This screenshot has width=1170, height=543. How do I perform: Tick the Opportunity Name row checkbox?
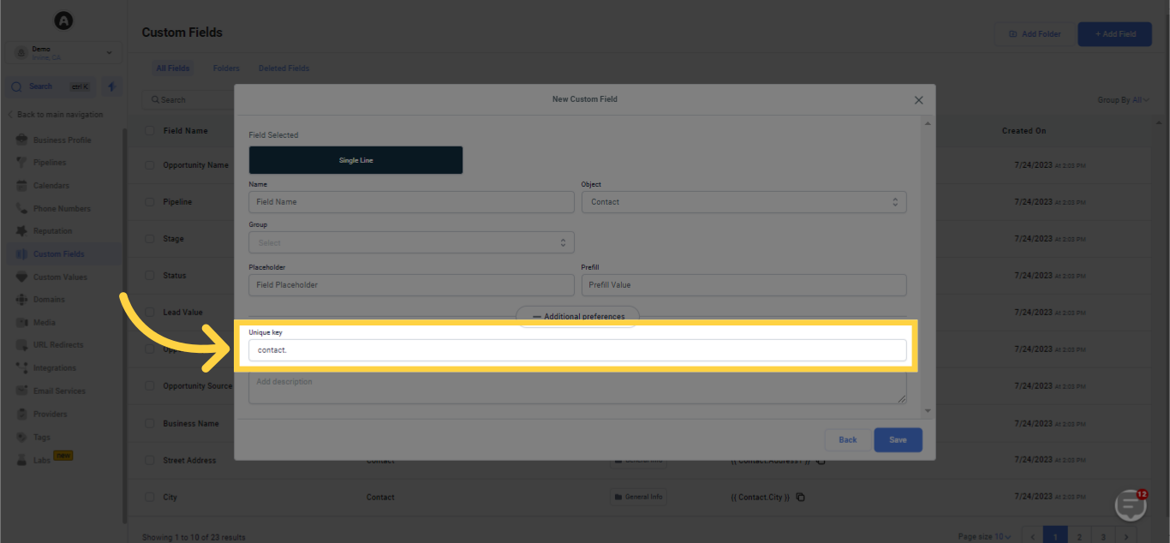(150, 165)
